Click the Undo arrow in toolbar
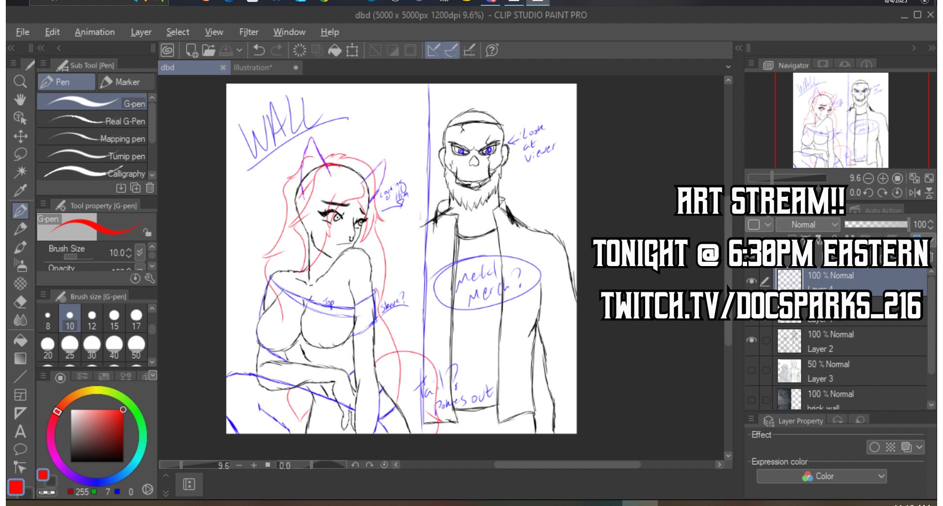This screenshot has width=943, height=506. click(x=259, y=50)
